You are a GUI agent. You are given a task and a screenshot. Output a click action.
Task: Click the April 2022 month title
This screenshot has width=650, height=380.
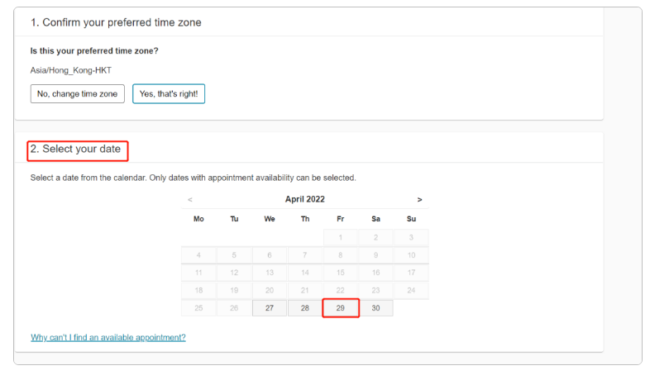point(304,199)
